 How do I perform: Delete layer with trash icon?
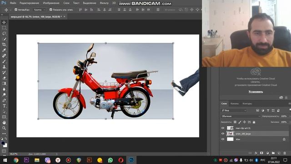pos(285,153)
